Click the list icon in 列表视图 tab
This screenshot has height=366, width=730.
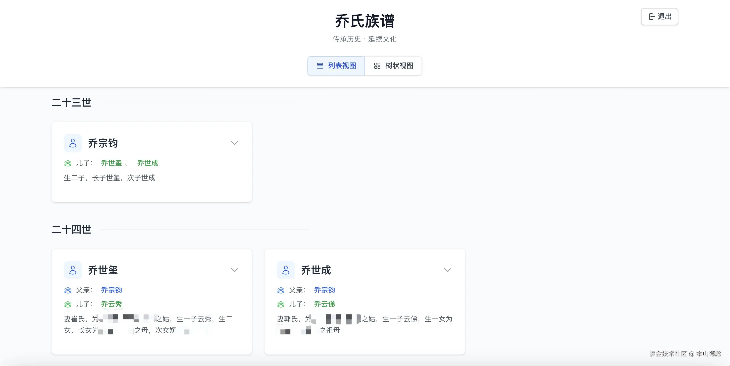click(x=320, y=66)
